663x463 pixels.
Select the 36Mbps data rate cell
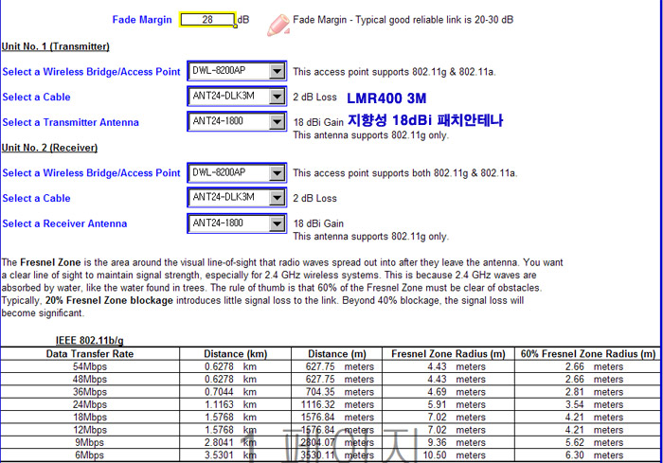coord(90,392)
